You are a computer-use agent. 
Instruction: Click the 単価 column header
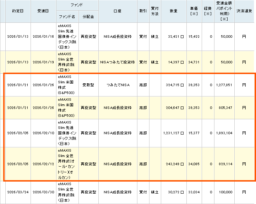(194, 11)
